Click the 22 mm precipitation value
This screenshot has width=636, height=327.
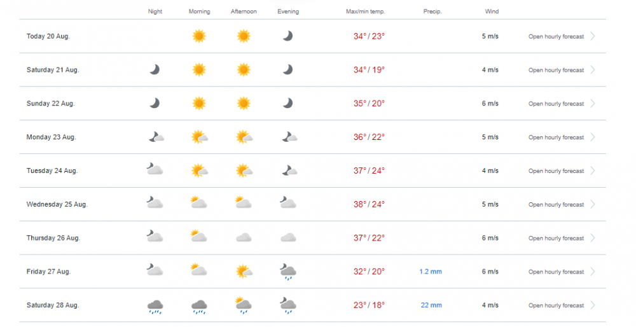click(431, 305)
